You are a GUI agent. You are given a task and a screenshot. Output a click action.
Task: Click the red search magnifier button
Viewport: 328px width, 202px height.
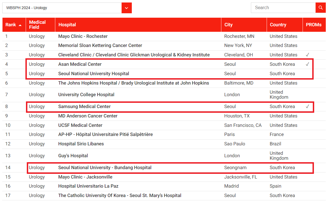321,8
